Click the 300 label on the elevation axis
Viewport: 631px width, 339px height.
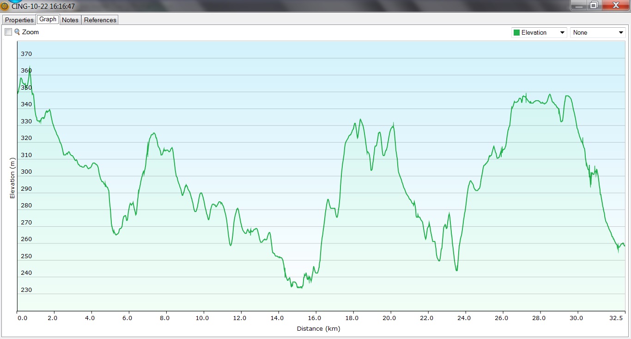(26, 172)
